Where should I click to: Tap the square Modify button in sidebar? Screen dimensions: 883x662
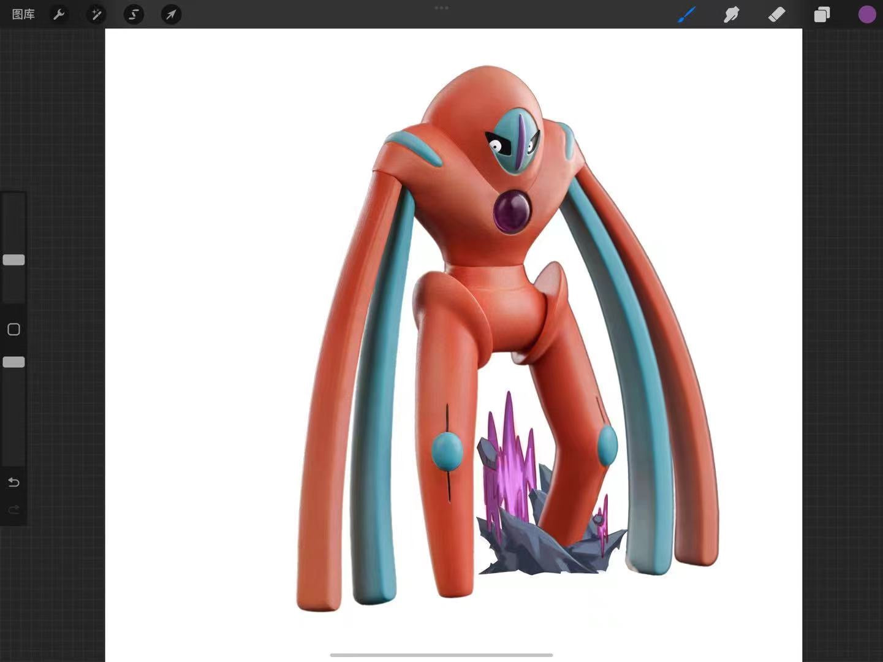point(13,330)
